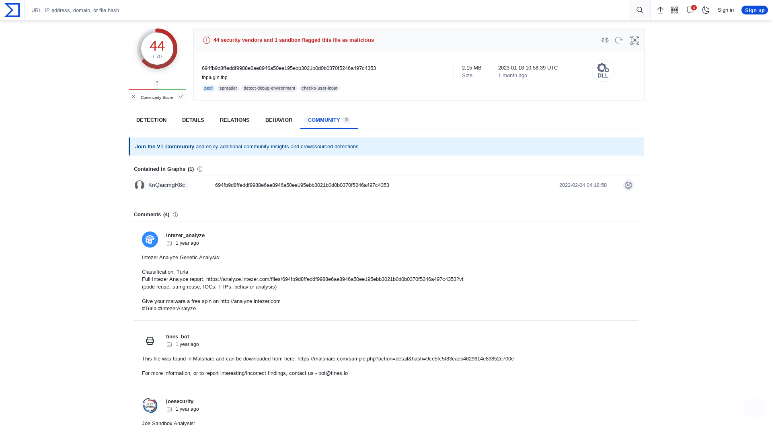
Task: Click the spreader tag
Action: coord(228,88)
